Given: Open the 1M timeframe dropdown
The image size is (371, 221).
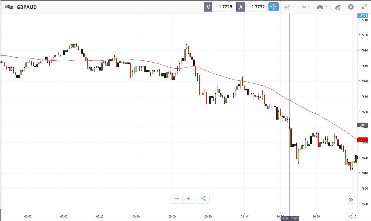Looking at the screenshot, I should 305,7.
